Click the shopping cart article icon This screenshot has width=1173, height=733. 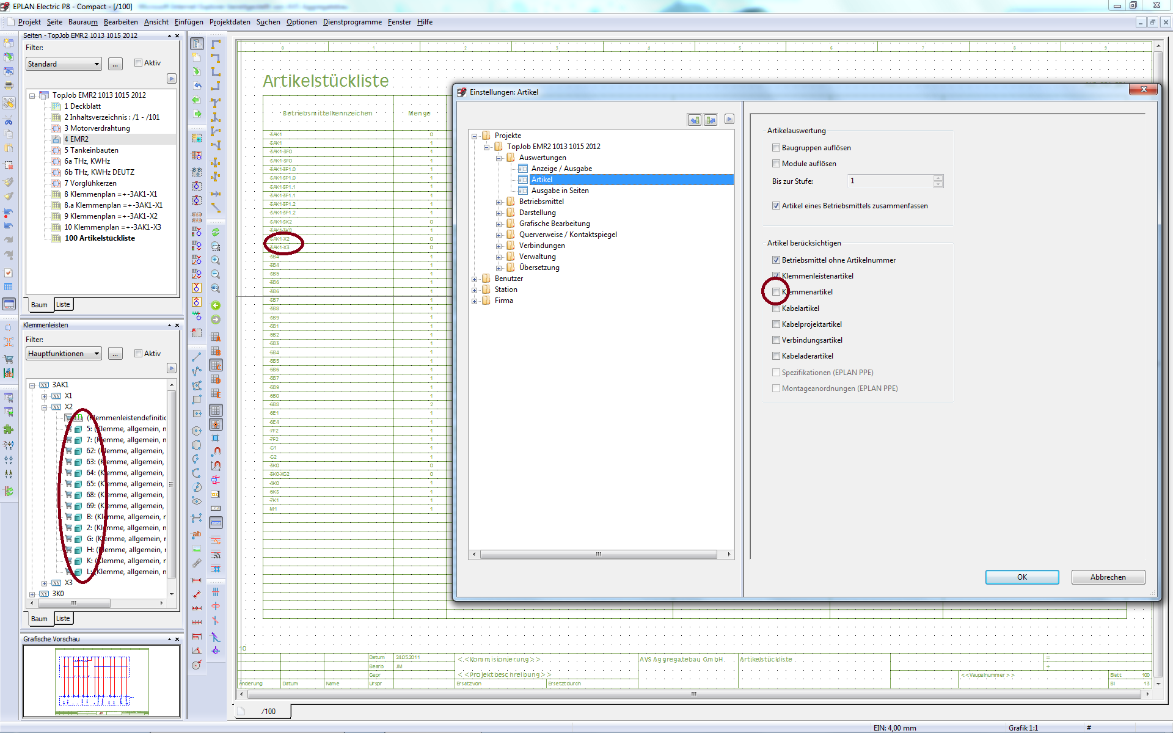click(x=9, y=359)
